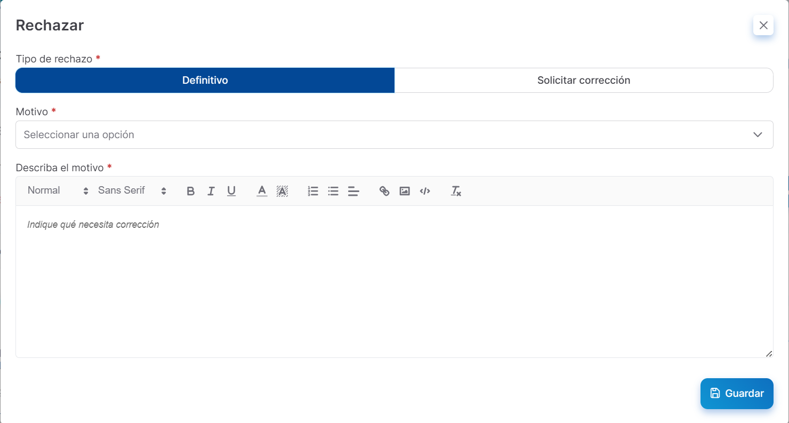Close the Rechazar dialog
Viewport: 789px width, 423px height.
coord(763,25)
